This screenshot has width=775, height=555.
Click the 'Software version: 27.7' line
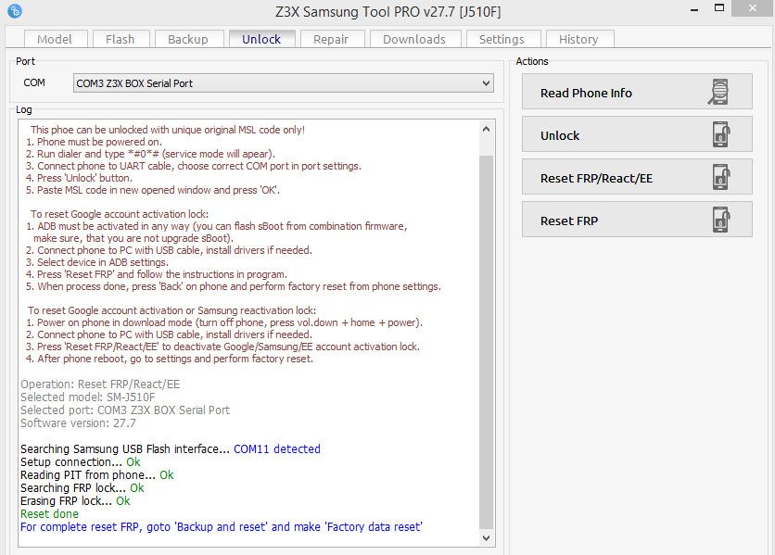click(78, 423)
